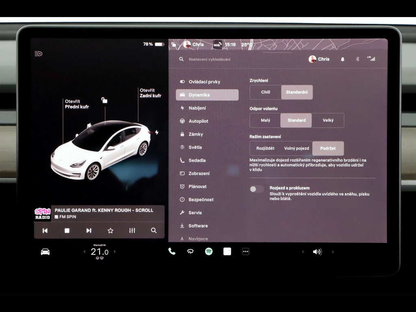This screenshot has height=312, width=416.
Task: Increase temperature with right arrow
Action: click(x=115, y=252)
